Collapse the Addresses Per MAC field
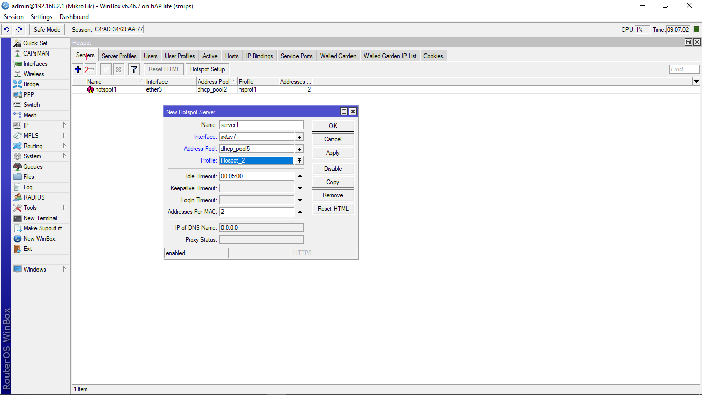The image size is (702, 395). [300, 212]
